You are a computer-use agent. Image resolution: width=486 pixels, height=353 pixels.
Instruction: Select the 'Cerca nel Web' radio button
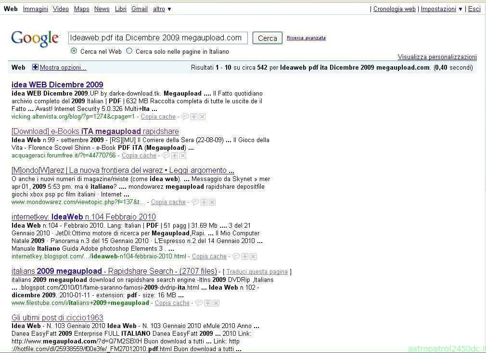[x=74, y=51]
